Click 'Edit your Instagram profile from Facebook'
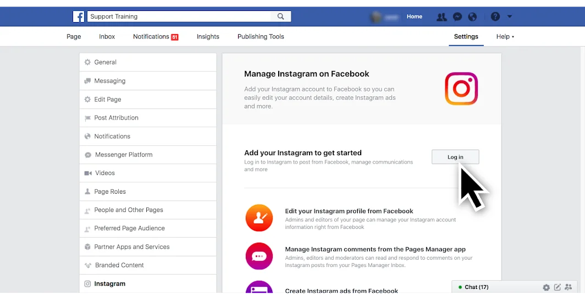The width and height of the screenshot is (585, 300). (x=349, y=211)
